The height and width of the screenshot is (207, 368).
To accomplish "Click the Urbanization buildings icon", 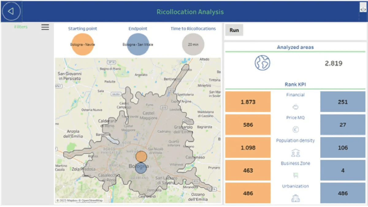I will pyautogui.click(x=296, y=198).
